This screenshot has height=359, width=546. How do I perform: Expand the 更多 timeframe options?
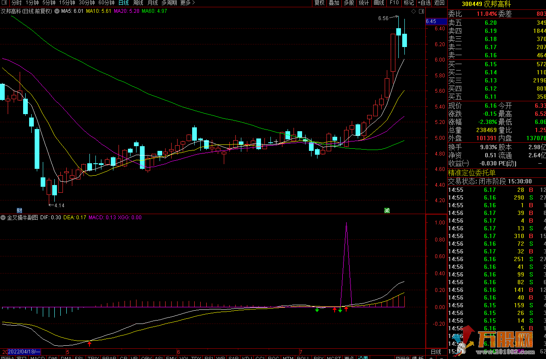coord(187,3)
